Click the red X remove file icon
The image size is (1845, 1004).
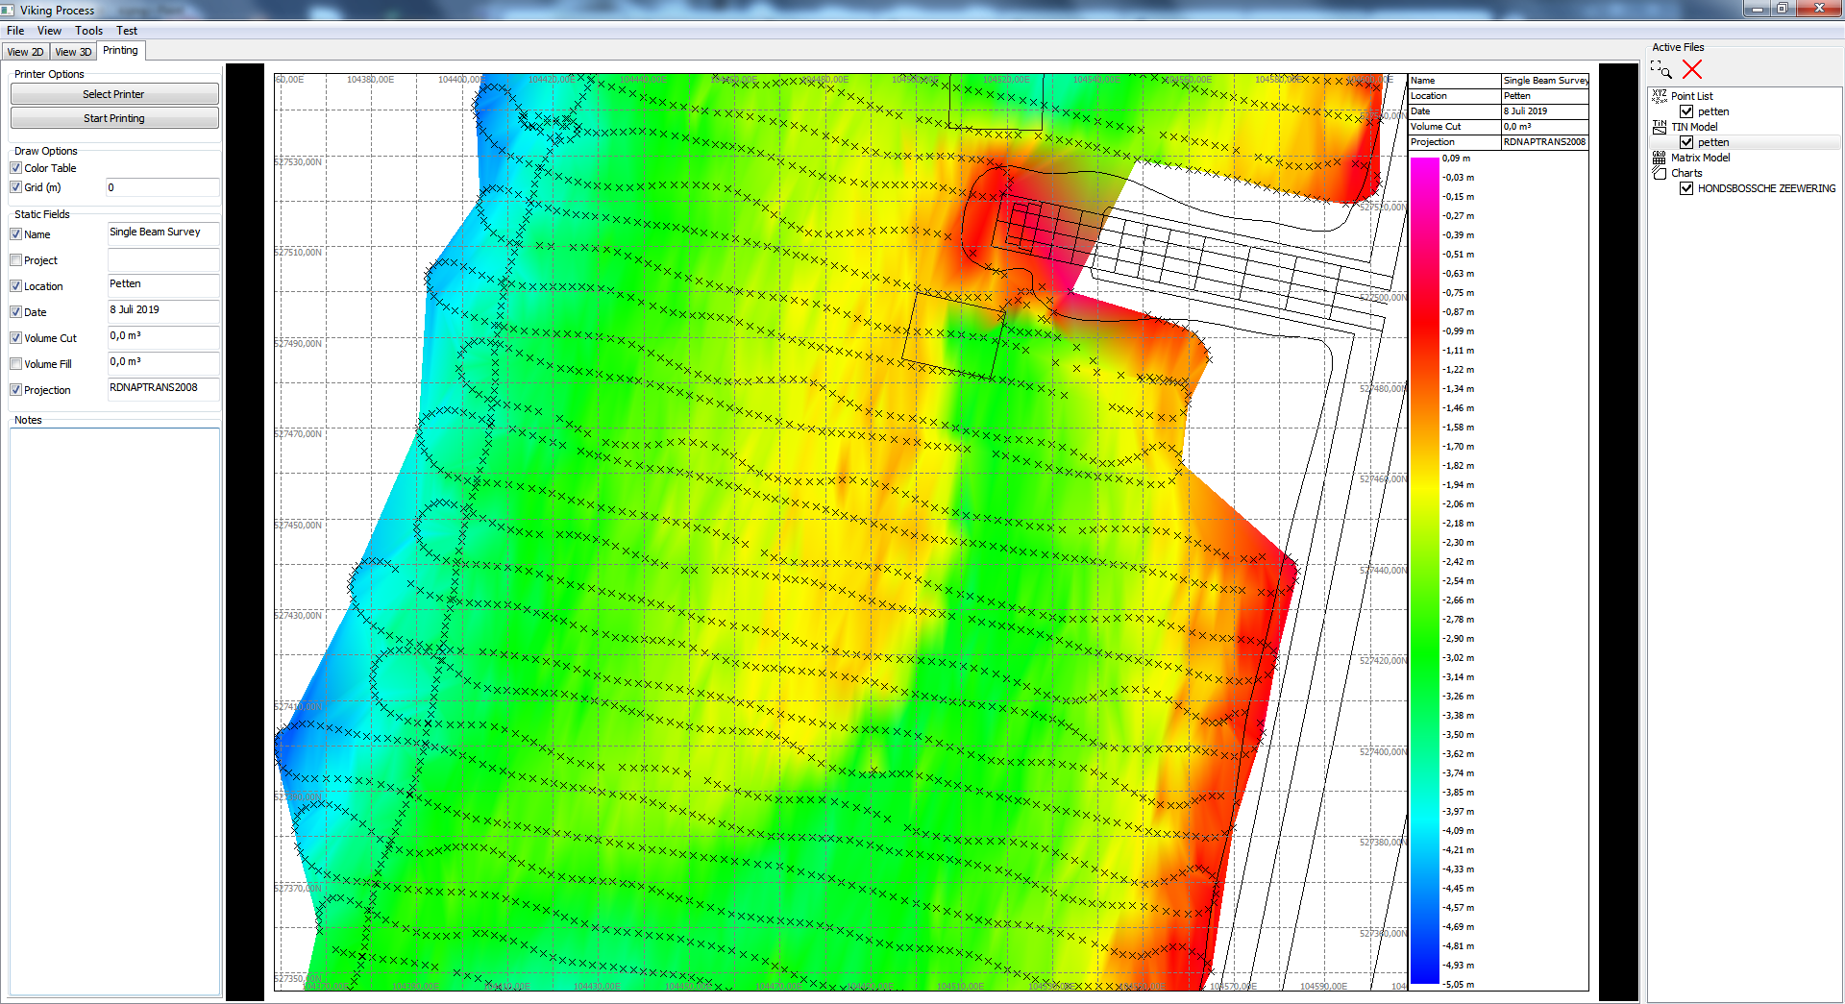[1692, 69]
